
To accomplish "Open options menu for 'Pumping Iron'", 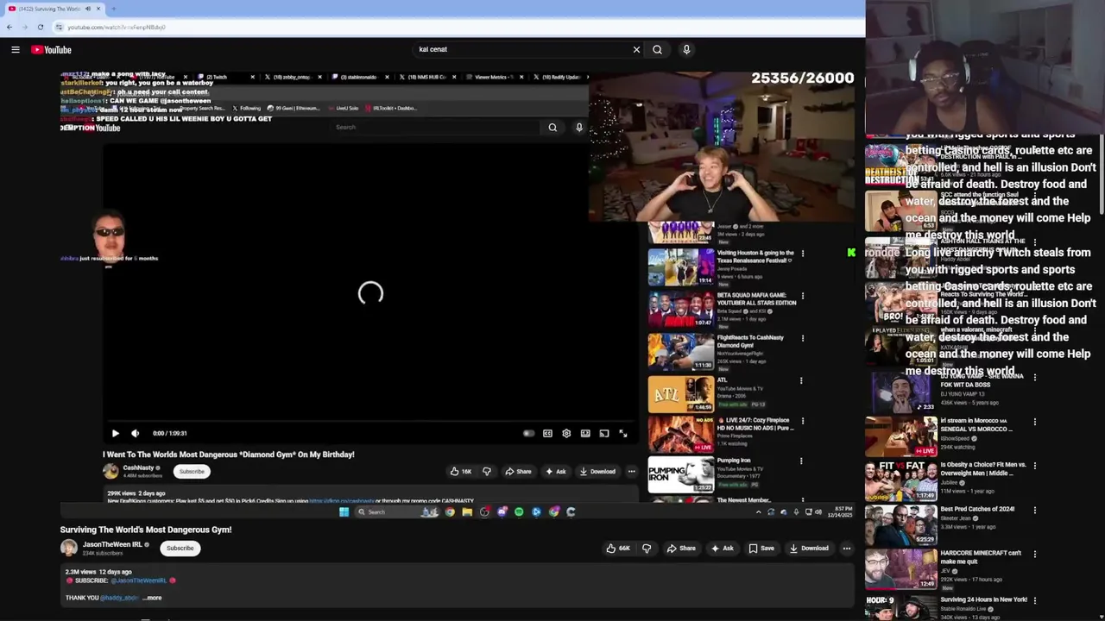I will tap(800, 461).
